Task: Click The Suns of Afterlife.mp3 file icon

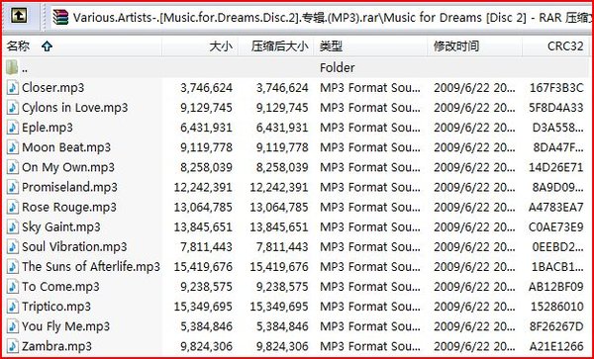Action: tap(13, 267)
